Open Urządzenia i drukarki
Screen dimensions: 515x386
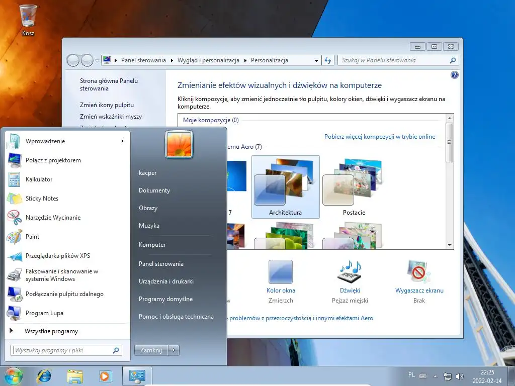pos(166,281)
